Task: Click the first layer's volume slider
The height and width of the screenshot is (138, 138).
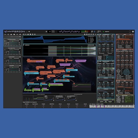Action: pyautogui.click(x=16, y=41)
